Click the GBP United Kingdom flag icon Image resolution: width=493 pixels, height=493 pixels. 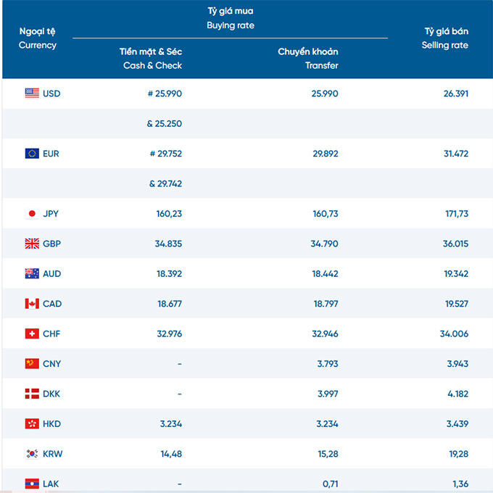pyautogui.click(x=32, y=244)
